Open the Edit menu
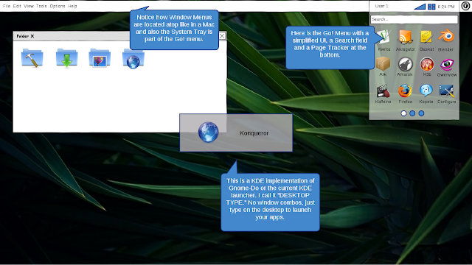The height and width of the screenshot is (265, 472). (17, 6)
